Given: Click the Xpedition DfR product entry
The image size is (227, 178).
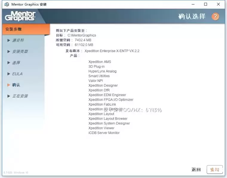Looking at the screenshot, I should point(99,90).
